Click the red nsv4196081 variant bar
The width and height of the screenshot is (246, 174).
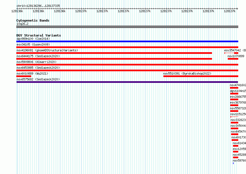click(x=114, y=53)
